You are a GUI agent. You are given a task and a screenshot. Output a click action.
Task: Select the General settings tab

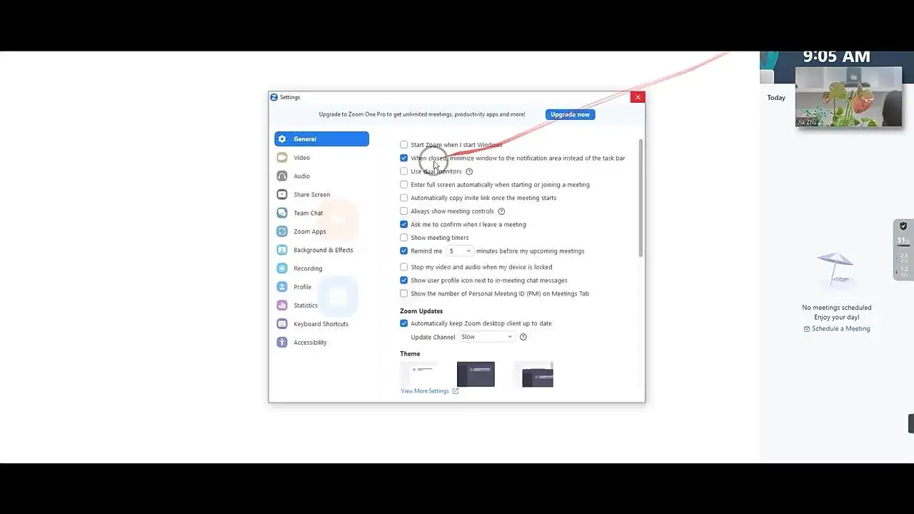tap(321, 139)
